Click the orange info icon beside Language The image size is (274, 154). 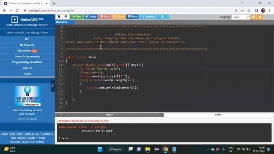click(x=253, y=17)
